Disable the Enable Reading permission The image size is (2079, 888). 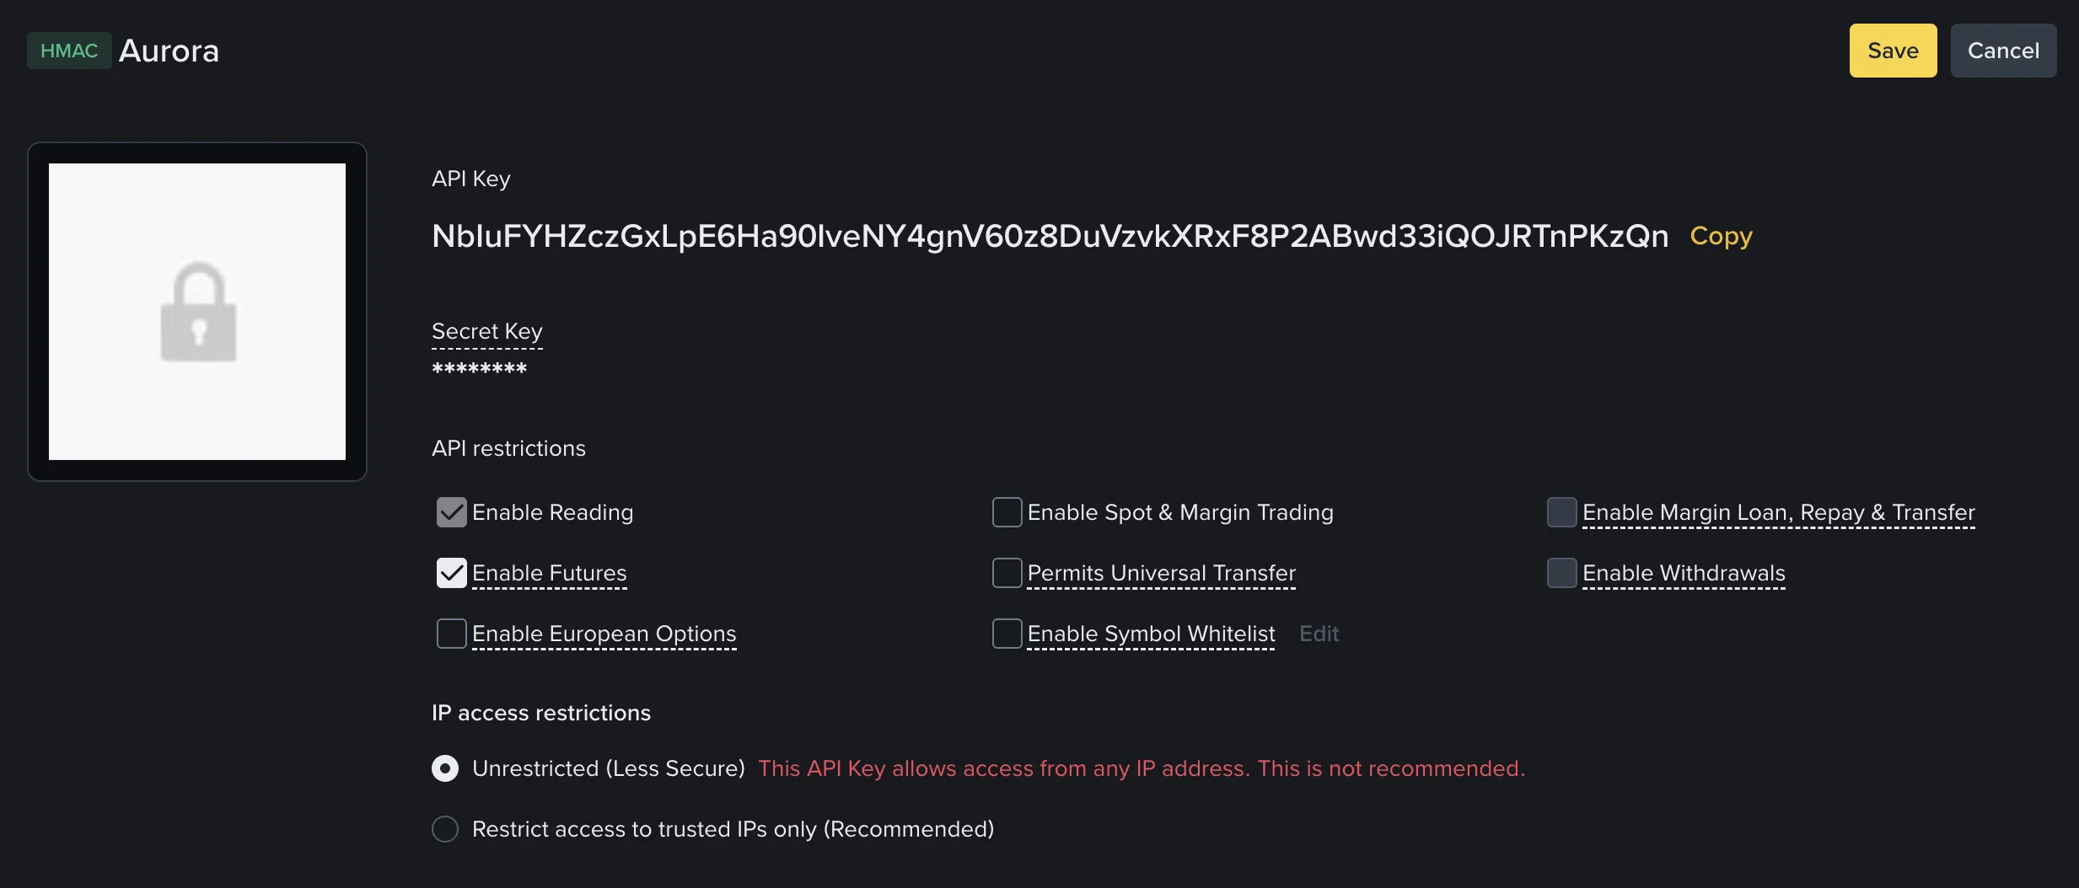point(452,512)
